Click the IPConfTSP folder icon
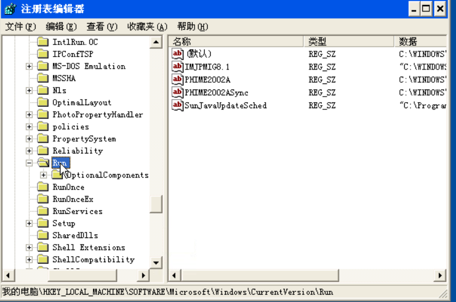This screenshot has width=456, height=302. click(x=43, y=54)
